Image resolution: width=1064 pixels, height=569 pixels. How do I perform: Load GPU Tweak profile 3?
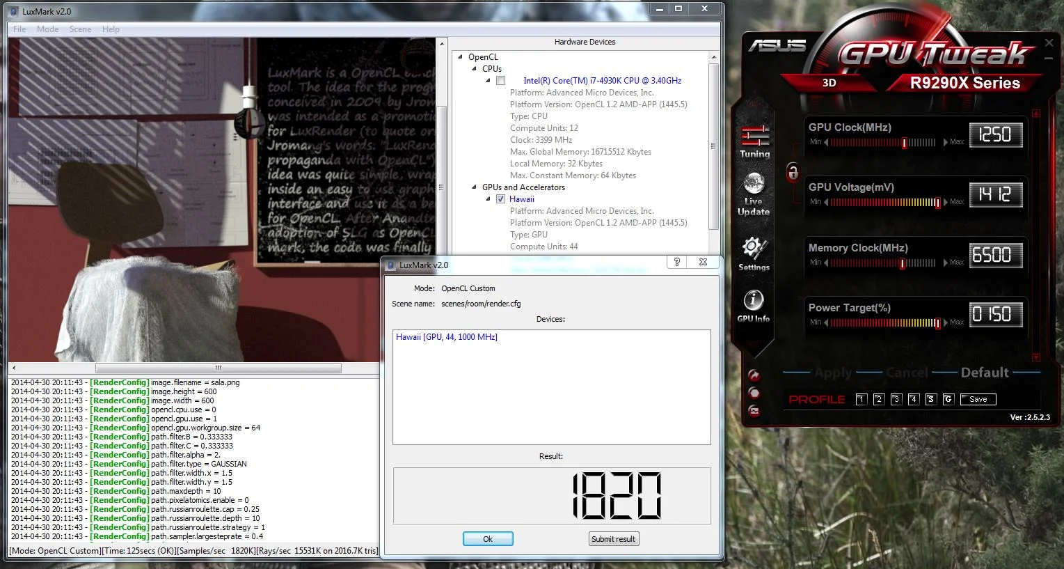896,399
